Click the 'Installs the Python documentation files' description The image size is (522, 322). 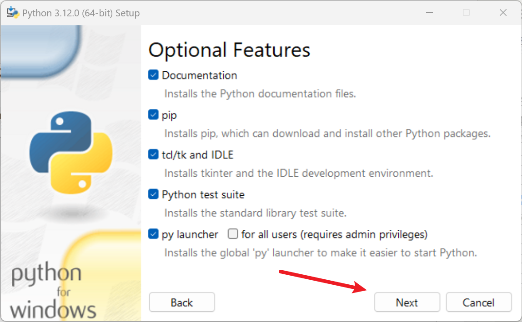point(260,94)
